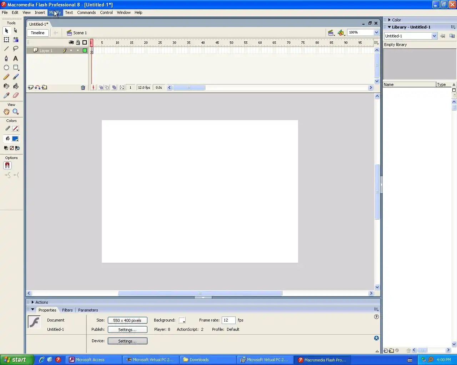The image size is (457, 365).
Task: Click the Insert Layer Folder icon
Action: 44,87
